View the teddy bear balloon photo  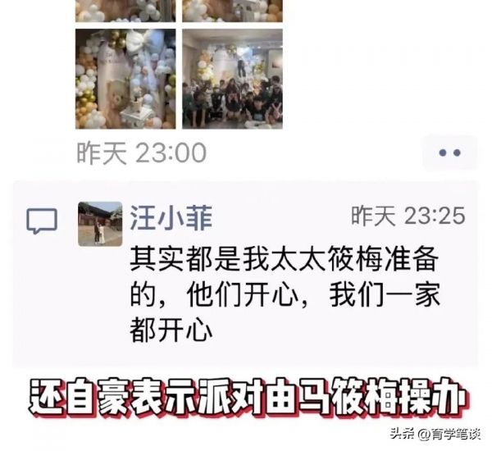pyautogui.click(x=125, y=79)
